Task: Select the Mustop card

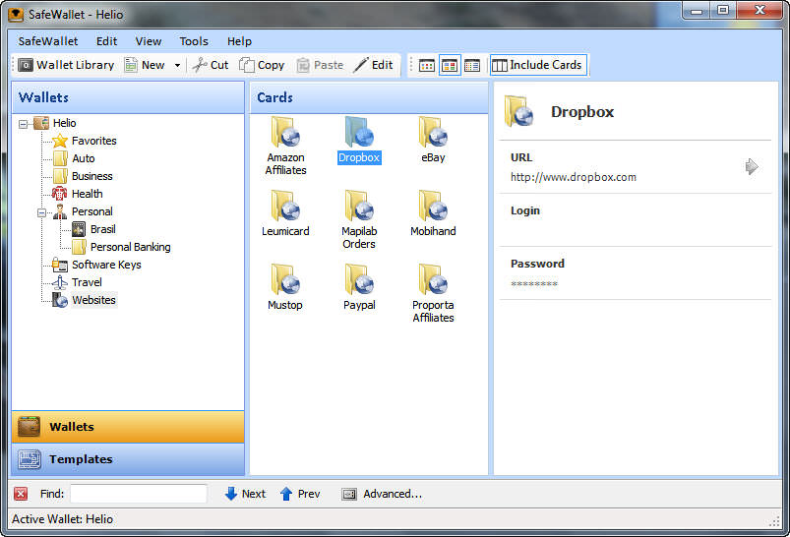Action: (x=285, y=286)
